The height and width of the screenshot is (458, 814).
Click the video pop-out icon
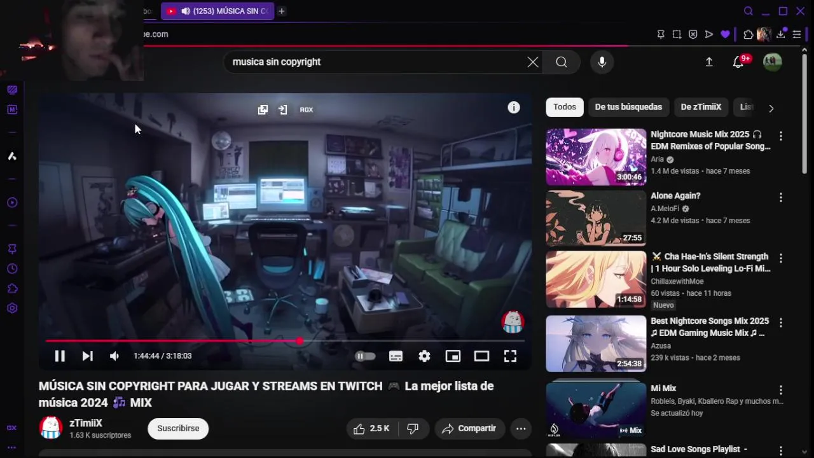pos(263,109)
